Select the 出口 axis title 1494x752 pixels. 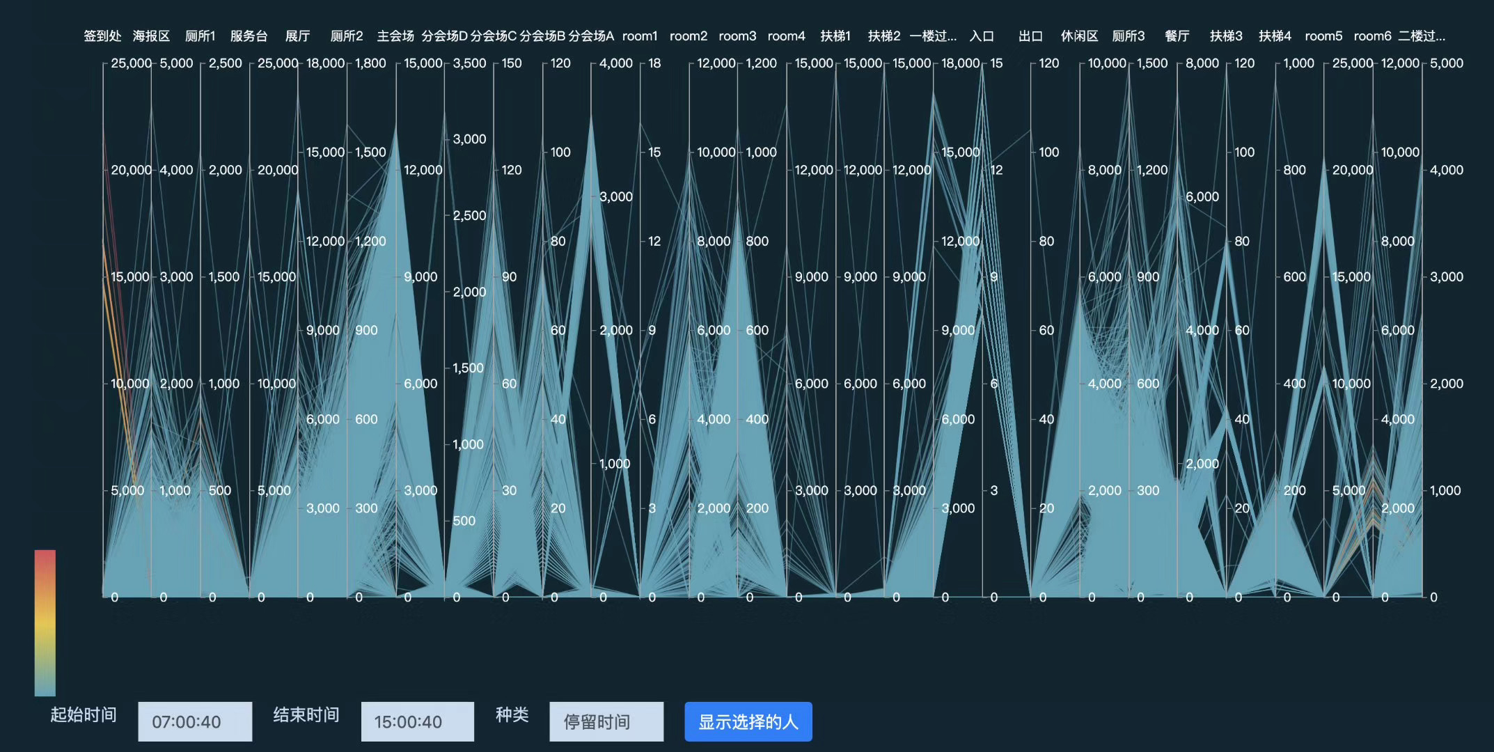pos(1030,36)
